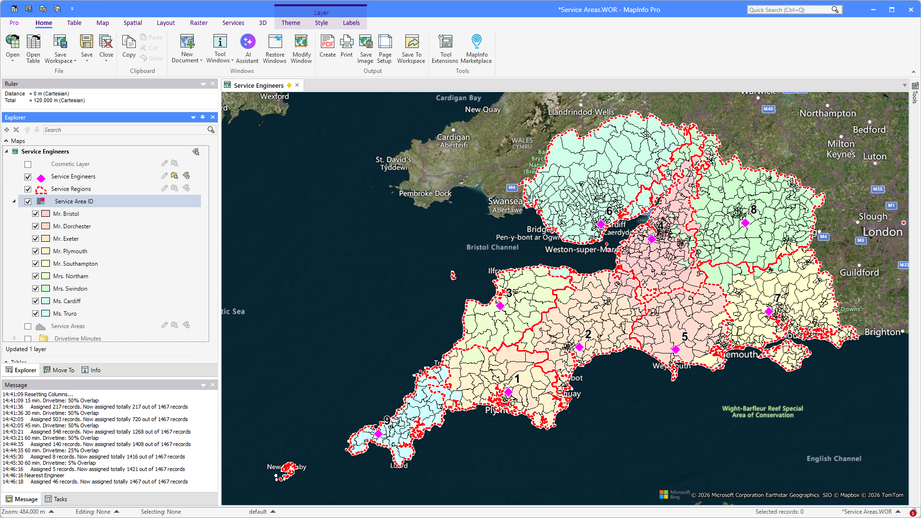
Task: Uncheck the Service Engineers layer checkbox
Action: pyautogui.click(x=28, y=177)
